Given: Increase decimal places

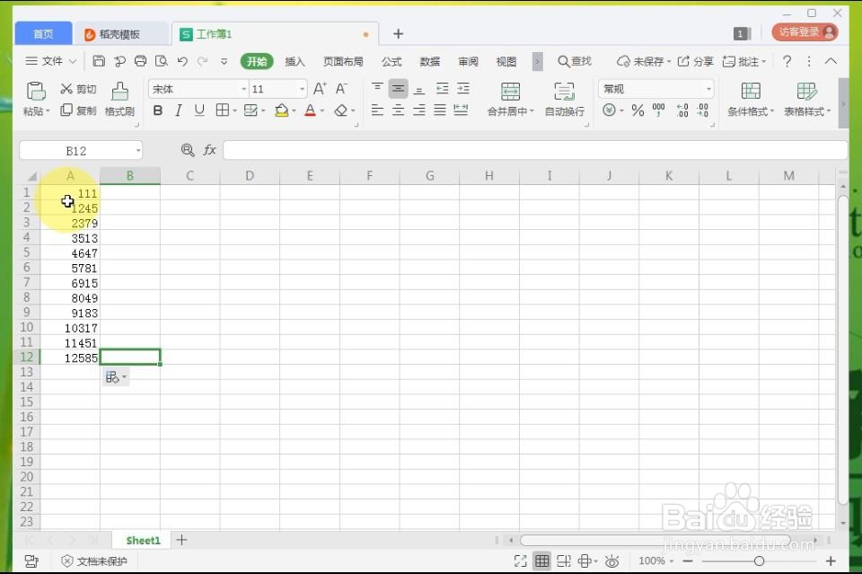Looking at the screenshot, I should tap(682, 110).
